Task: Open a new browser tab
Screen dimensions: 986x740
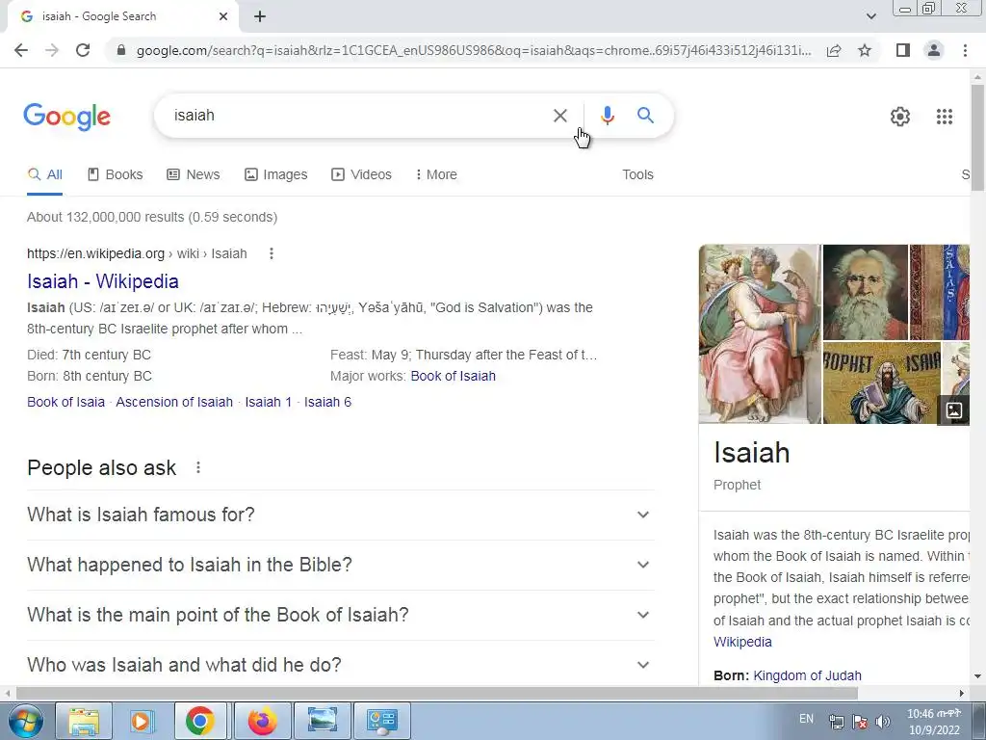Action: [x=260, y=16]
